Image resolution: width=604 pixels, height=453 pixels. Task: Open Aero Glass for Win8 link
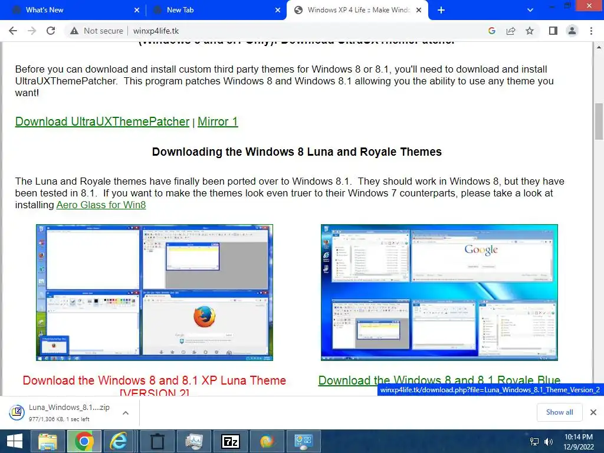coord(101,205)
